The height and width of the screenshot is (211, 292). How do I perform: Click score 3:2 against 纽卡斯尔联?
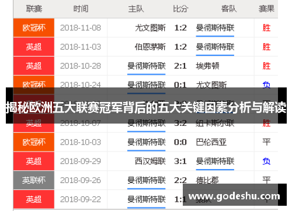click(180, 123)
